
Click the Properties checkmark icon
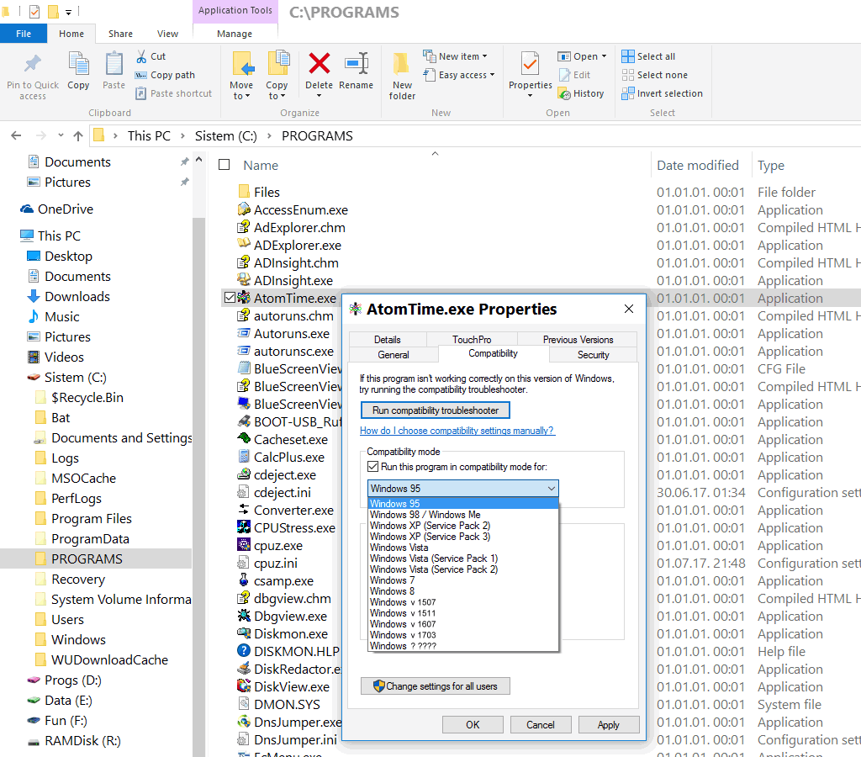point(530,64)
